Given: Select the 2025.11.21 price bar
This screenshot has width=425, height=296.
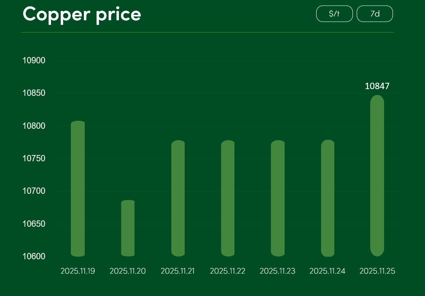Looking at the screenshot, I should tap(178, 198).
